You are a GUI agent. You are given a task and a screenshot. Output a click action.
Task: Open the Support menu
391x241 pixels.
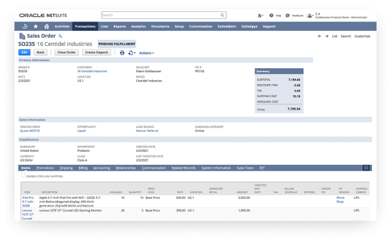coord(269,26)
